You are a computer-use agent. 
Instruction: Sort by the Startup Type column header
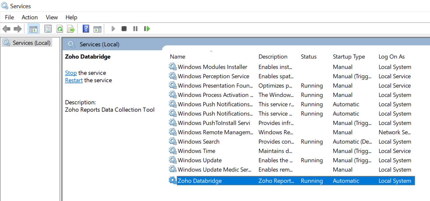(349, 57)
